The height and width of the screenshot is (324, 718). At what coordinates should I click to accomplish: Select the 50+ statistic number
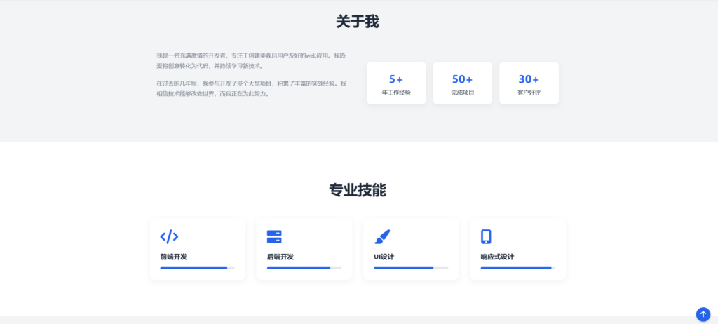[462, 79]
